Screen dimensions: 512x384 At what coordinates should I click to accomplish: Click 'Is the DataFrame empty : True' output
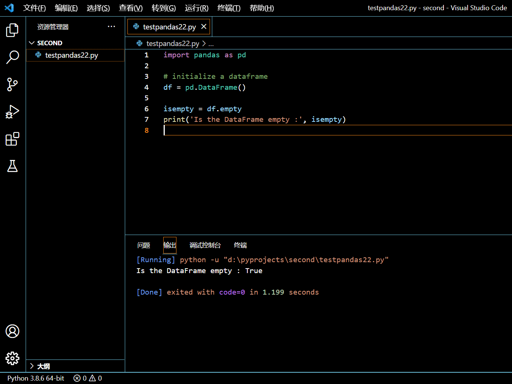[199, 271]
